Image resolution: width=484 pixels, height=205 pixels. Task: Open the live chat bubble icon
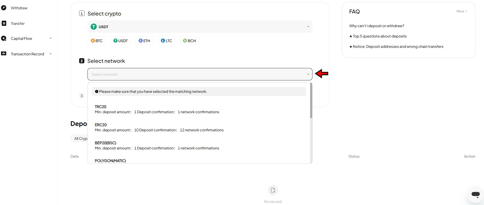pyautogui.click(x=475, y=194)
